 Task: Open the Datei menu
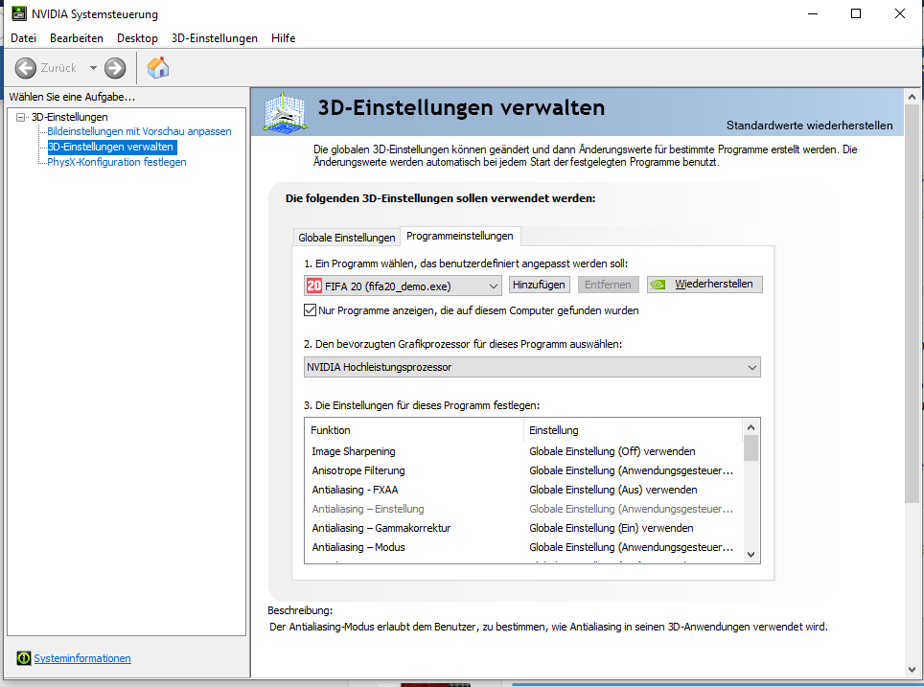coord(24,38)
